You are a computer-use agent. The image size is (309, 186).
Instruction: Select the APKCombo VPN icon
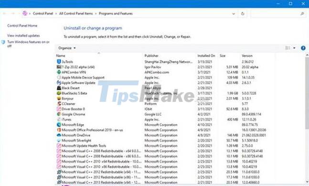click(59, 72)
